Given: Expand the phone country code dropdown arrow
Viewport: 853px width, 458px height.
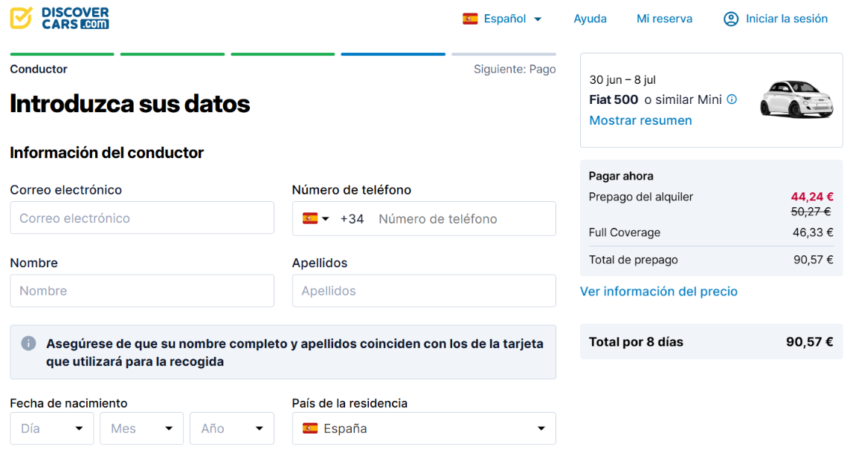Looking at the screenshot, I should 325,219.
